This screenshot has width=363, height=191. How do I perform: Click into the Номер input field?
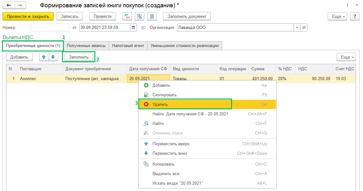(50, 28)
